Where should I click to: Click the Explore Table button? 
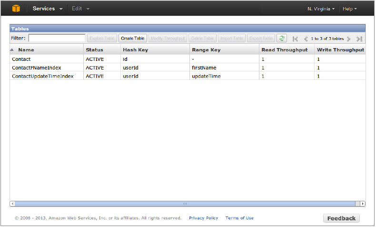102,39
